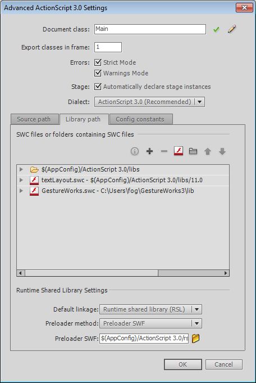This screenshot has height=383, width=256.
Task: Expand the $(AppConfig)/ActionScript 3.0/libs entry
Action: point(21,169)
